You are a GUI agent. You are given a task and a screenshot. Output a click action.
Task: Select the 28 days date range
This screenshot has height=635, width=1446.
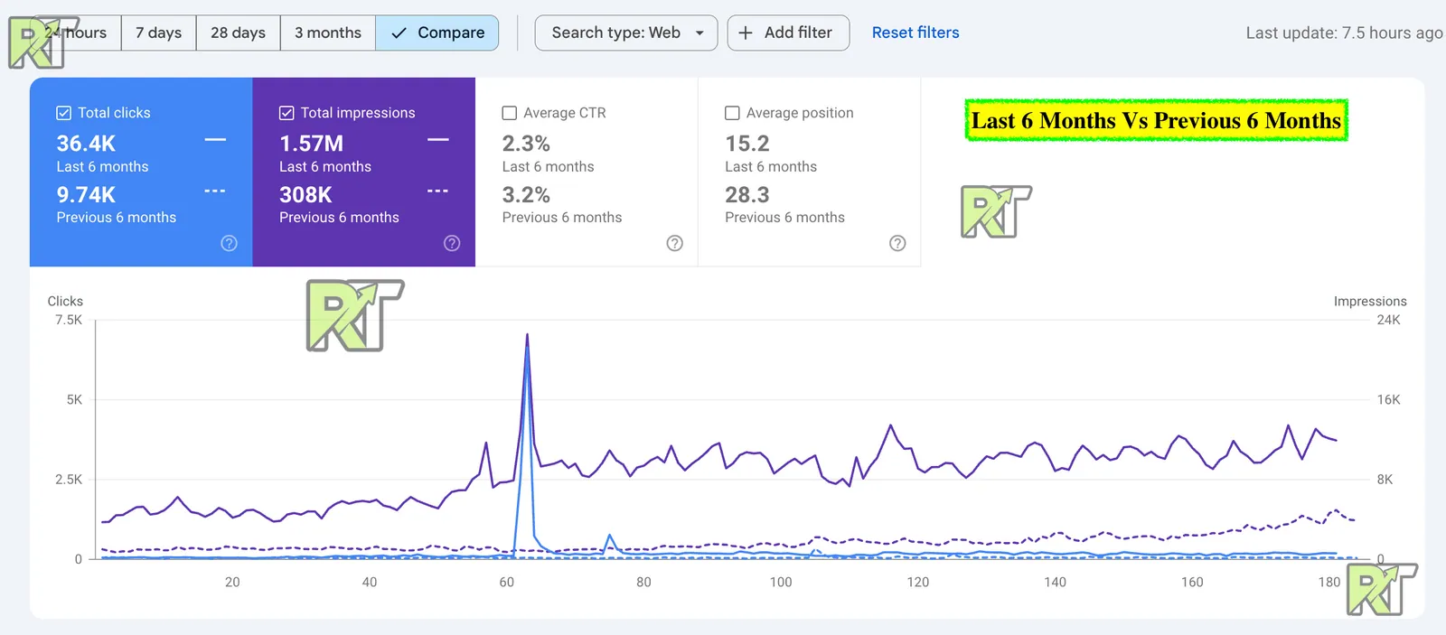238,33
